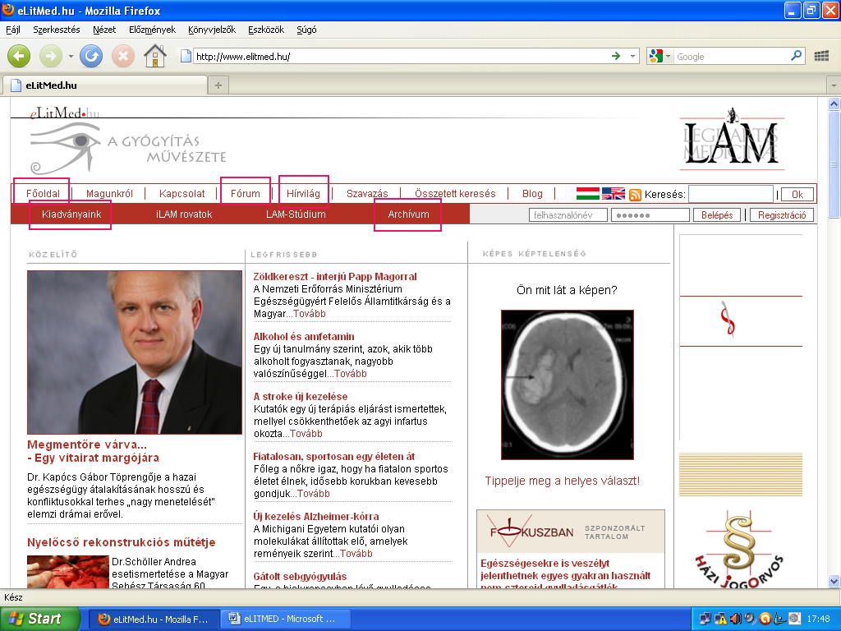This screenshot has width=841, height=631.
Task: Click the scrollbar up arrow
Action: point(834,104)
